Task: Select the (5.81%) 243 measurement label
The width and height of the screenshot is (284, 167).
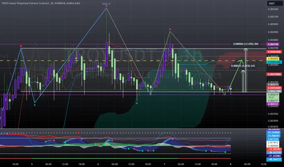Action: (x=243, y=66)
